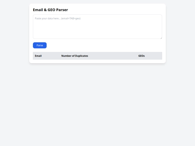Grab the textarea resize handle corner
Screen dimensions: 195x146
click(161, 38)
